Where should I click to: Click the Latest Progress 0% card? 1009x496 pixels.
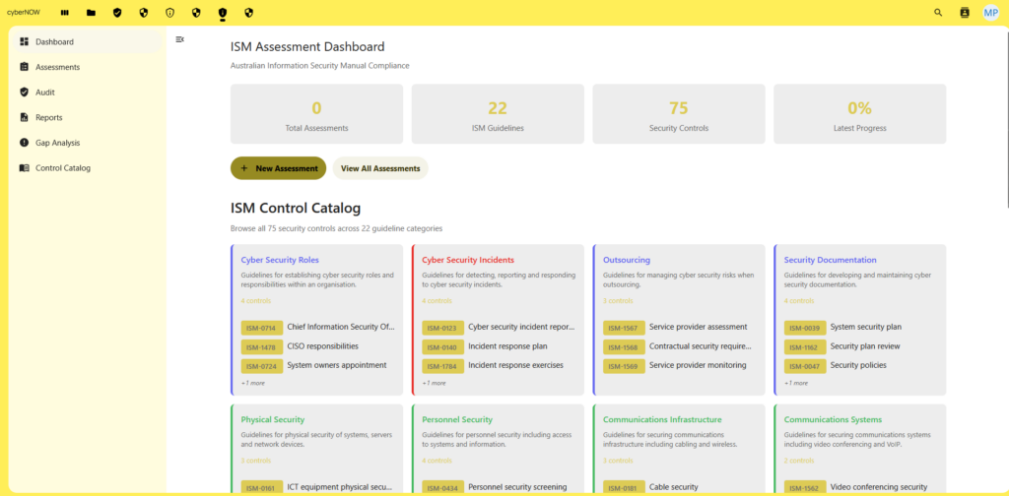[x=859, y=114]
